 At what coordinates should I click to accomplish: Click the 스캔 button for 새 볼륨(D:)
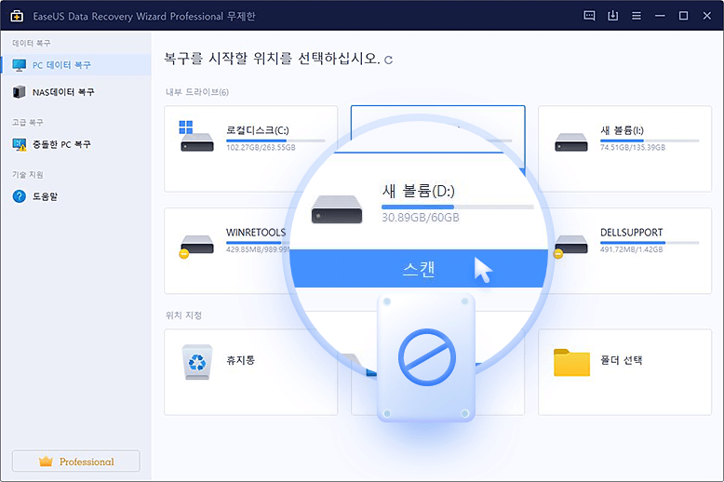pos(418,270)
